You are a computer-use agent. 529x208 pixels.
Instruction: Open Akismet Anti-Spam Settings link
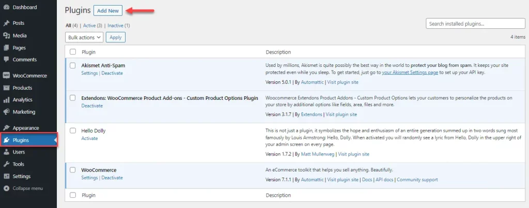click(89, 73)
